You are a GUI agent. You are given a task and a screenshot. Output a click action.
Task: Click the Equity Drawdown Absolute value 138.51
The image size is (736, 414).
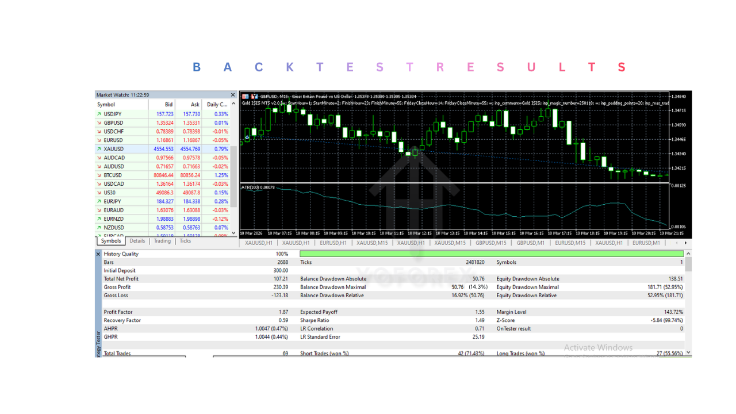675,279
